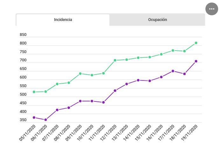Image resolution: width=221 pixels, height=146 pixels.
Task: Select the Incidencia tab
Action: [x=63, y=20]
